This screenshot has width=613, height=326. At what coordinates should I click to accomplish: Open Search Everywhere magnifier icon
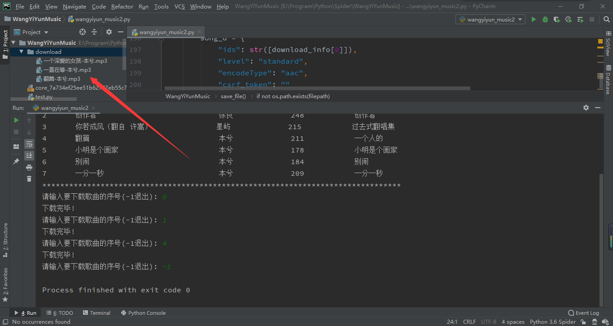[606, 19]
